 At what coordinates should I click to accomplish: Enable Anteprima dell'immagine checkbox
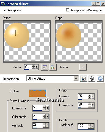coord(68,10)
